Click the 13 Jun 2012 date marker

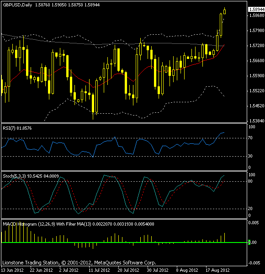click(x=12, y=270)
